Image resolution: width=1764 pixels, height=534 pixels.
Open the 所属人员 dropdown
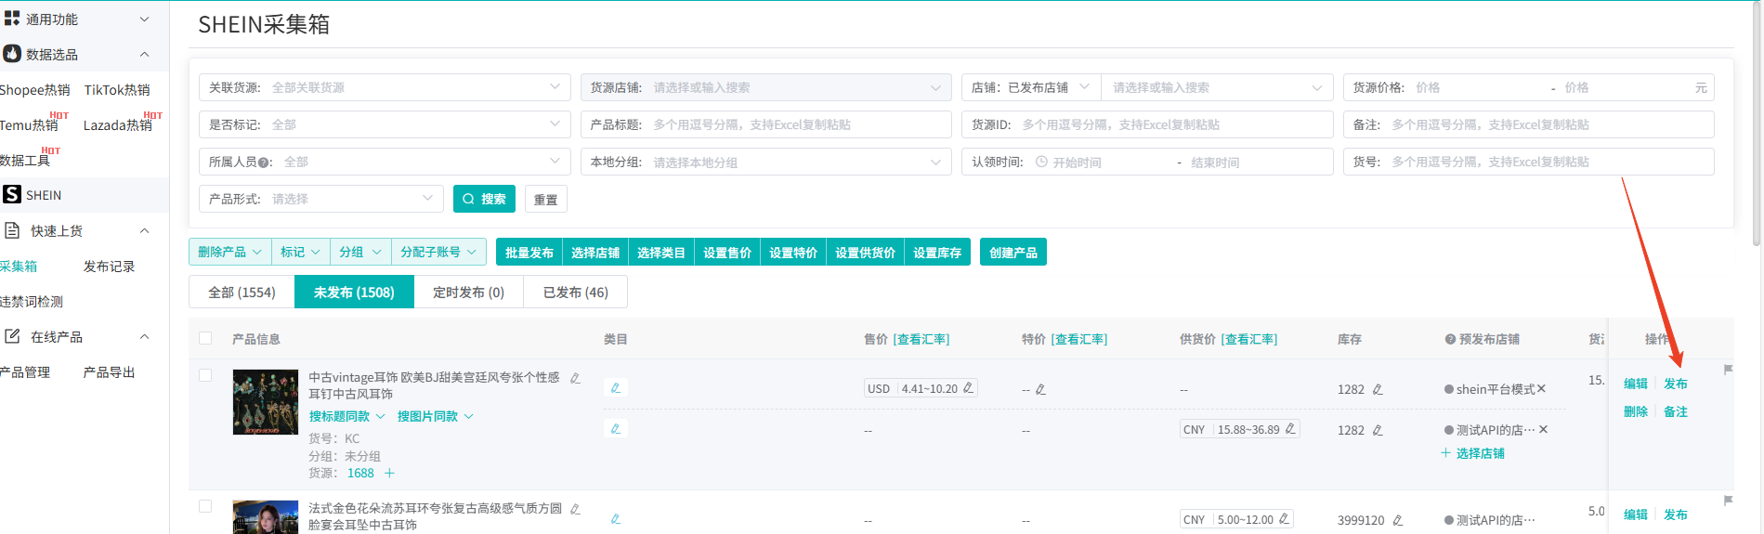[385, 162]
